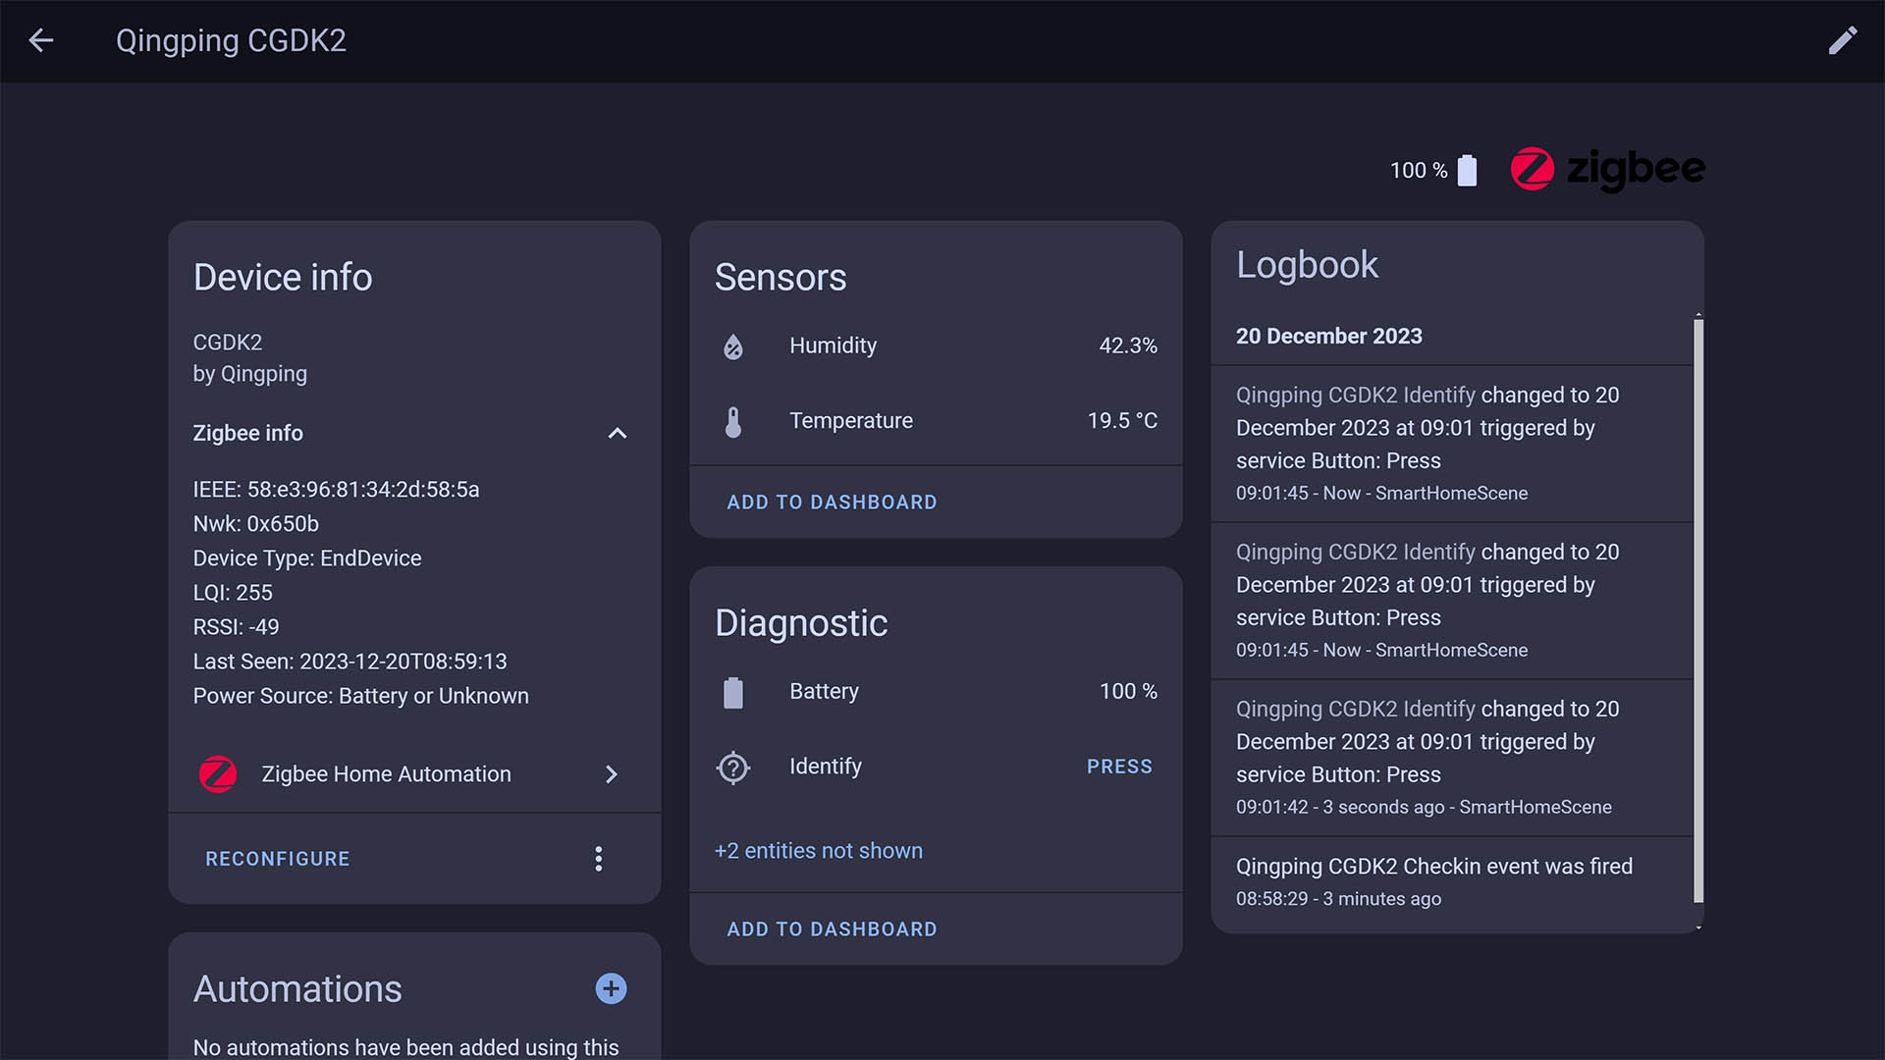Click the Temperature thermometer icon
This screenshot has width=1885, height=1060.
pos(733,421)
